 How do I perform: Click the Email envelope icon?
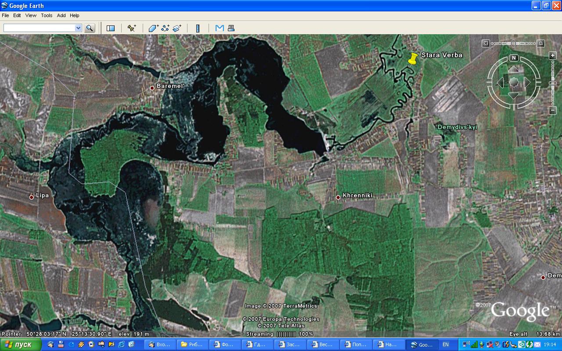click(x=220, y=28)
